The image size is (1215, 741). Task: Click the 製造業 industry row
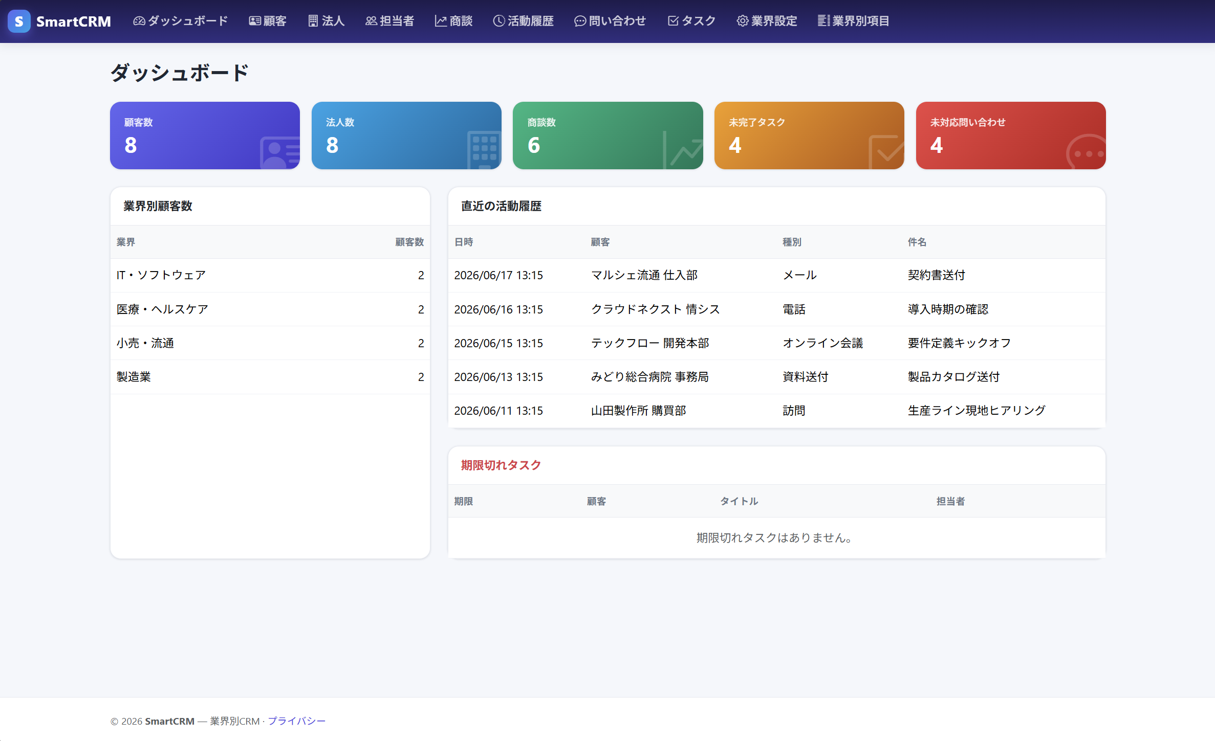270,377
